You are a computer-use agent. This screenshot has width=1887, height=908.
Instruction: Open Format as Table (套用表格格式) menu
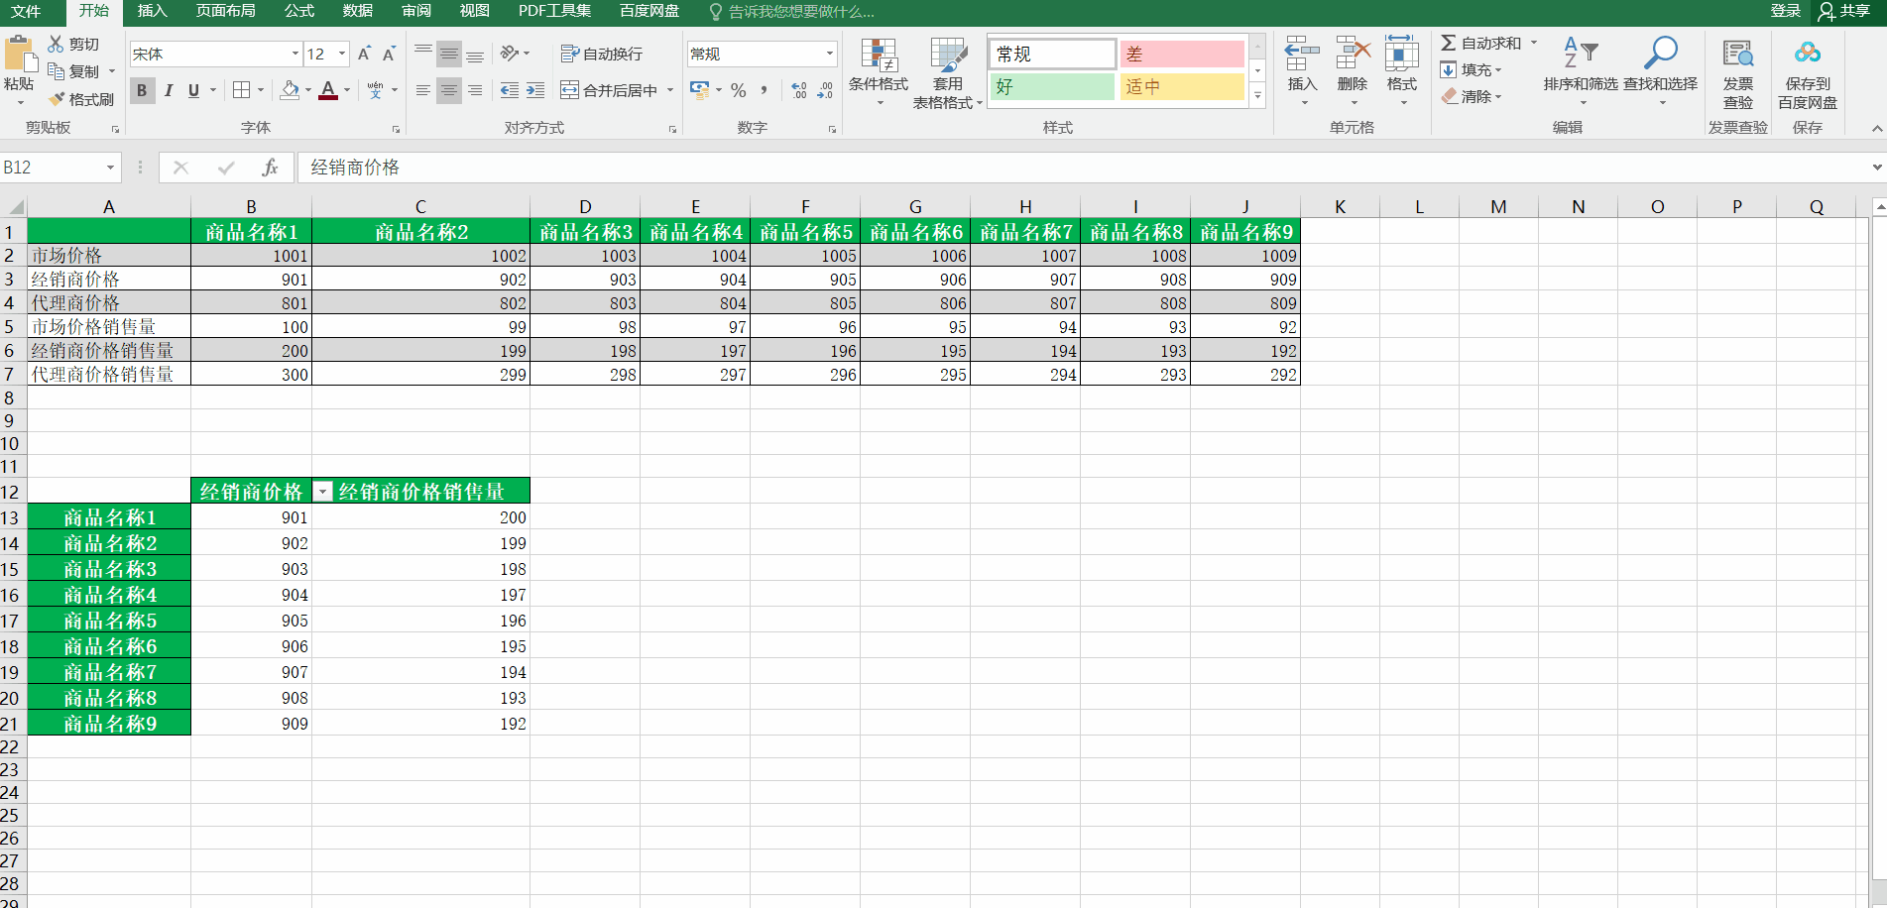[947, 72]
